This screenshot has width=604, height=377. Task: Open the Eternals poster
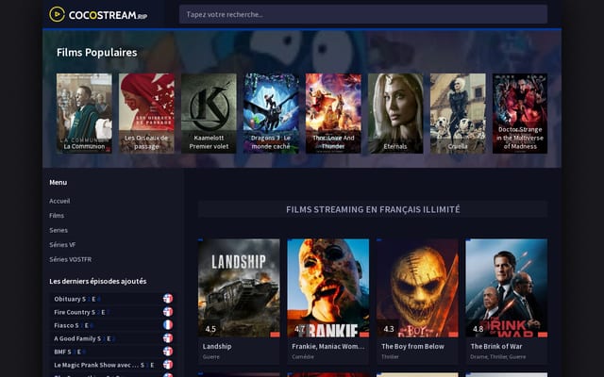tap(395, 113)
